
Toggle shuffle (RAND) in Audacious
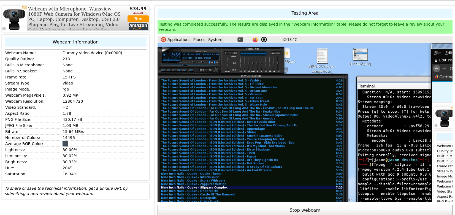pyautogui.click(x=202, y=70)
